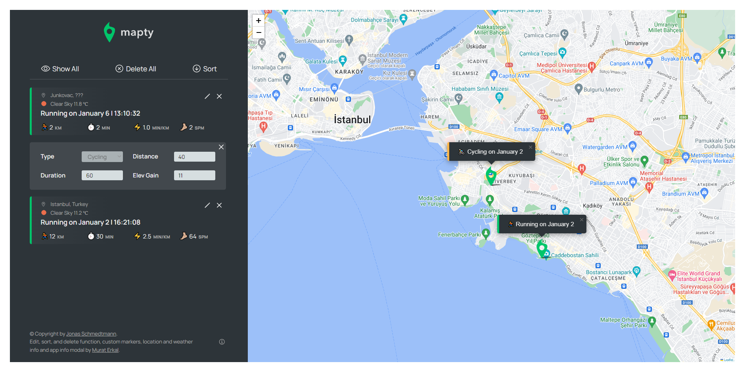
Task: Click the Mısır Çarşısı shopping pin
Action: point(334,88)
